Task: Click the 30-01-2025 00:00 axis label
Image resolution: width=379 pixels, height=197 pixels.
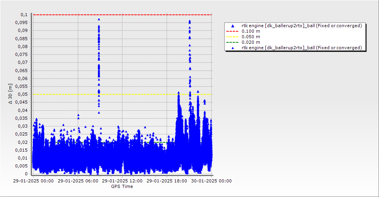Action: click(x=211, y=181)
